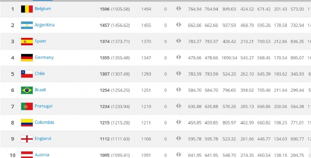Click the Spain flag icon
311x158 pixels.
click(x=27, y=41)
